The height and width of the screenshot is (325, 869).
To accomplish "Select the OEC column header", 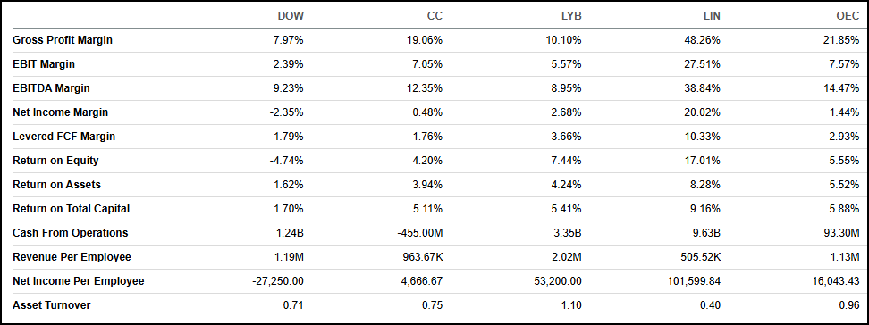I will tap(849, 16).
